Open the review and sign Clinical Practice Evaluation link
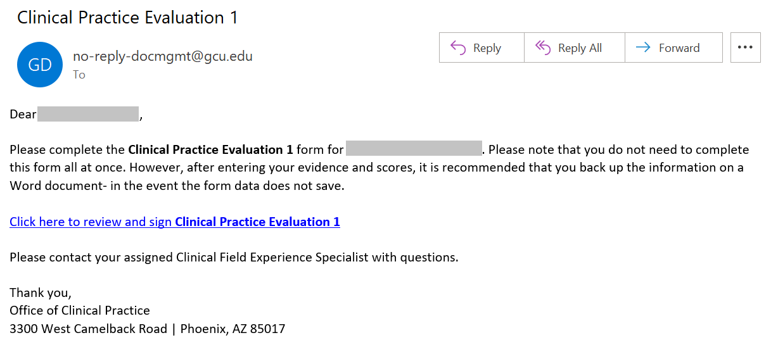The width and height of the screenshot is (778, 359). click(x=175, y=222)
